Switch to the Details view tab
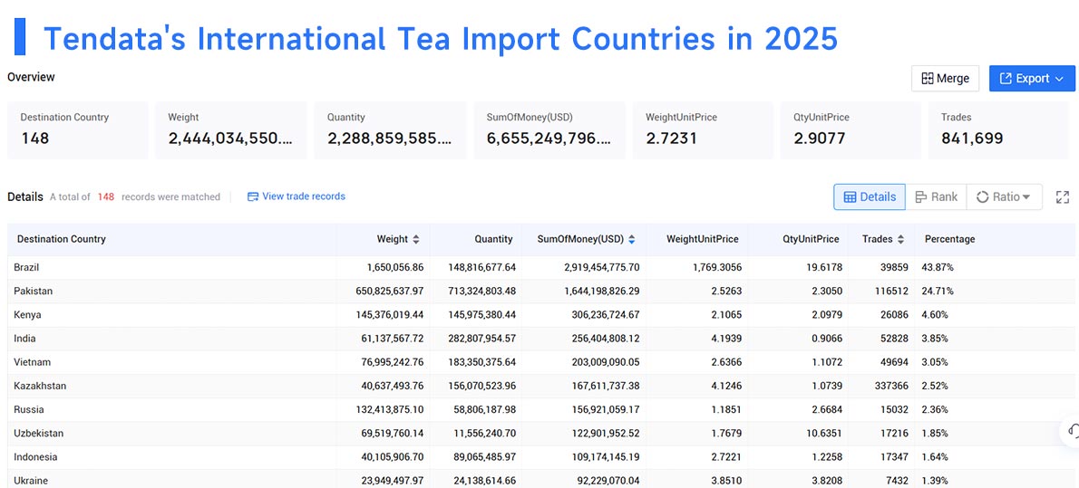Image resolution: width=1079 pixels, height=488 pixels. click(x=870, y=196)
